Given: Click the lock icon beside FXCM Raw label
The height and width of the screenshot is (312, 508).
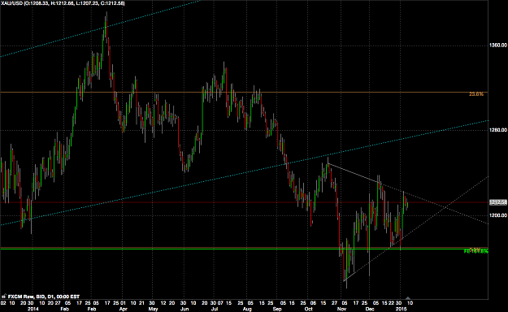Looking at the screenshot, I should [3, 296].
